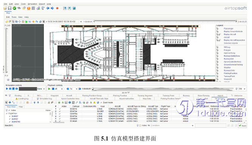The image size is (252, 145).
Task: Click the orange plus icon in map toolbar
Action: tap(33, 22)
